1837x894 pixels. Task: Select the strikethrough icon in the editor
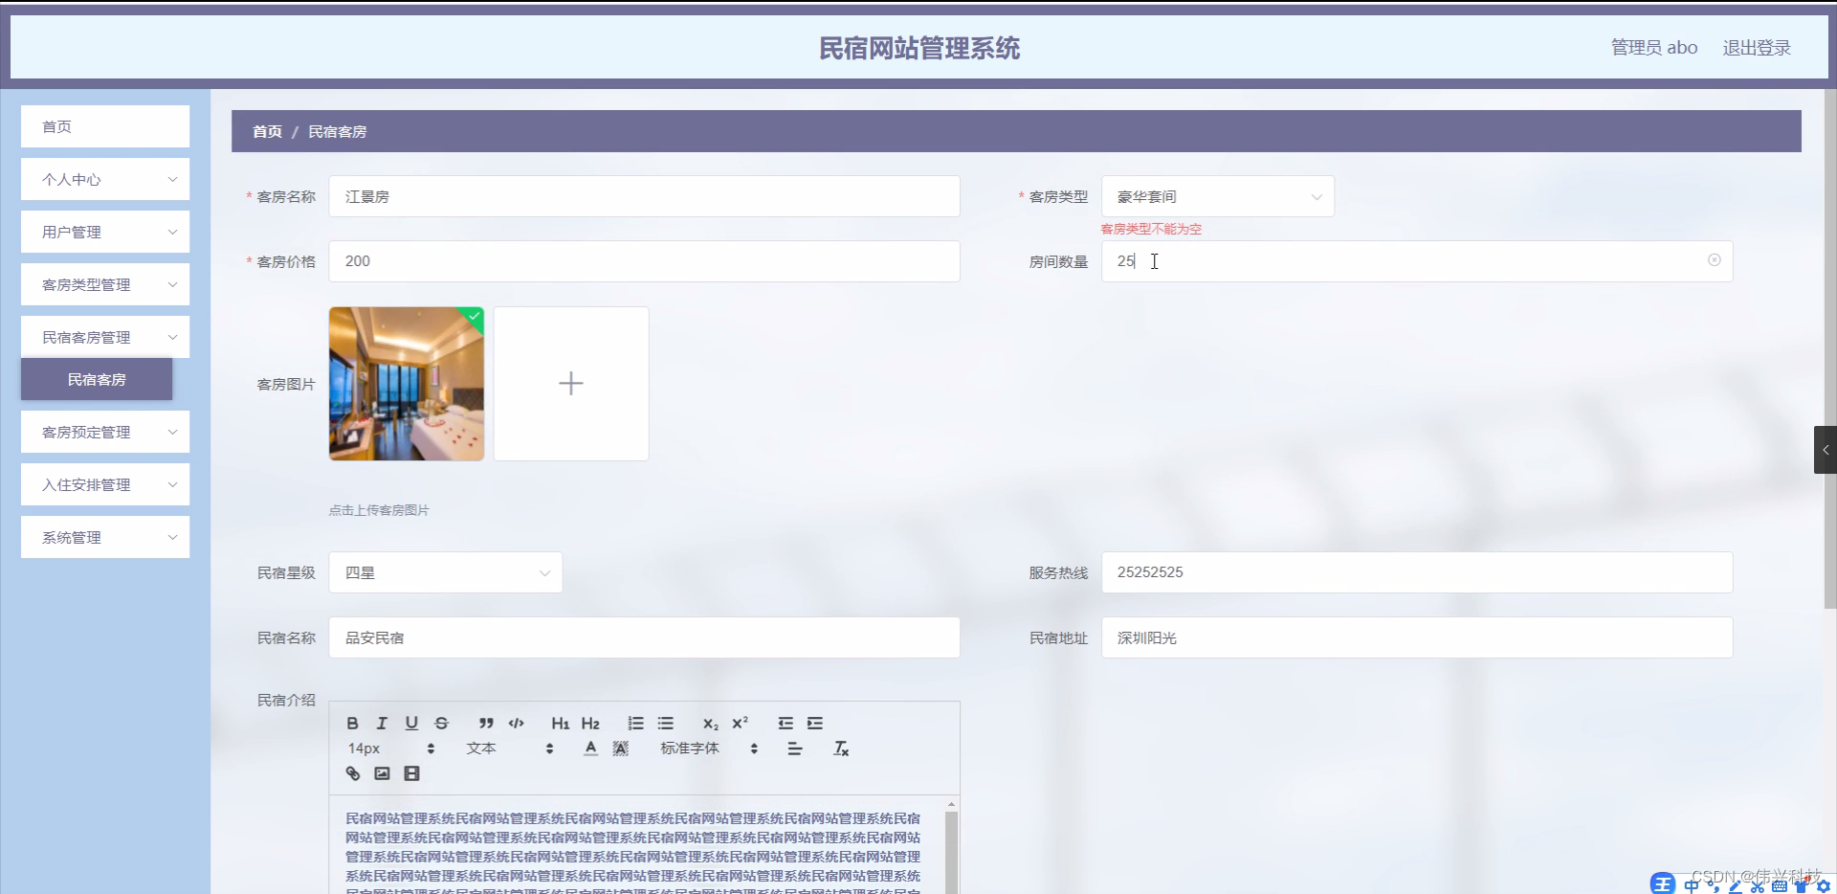[x=442, y=724]
